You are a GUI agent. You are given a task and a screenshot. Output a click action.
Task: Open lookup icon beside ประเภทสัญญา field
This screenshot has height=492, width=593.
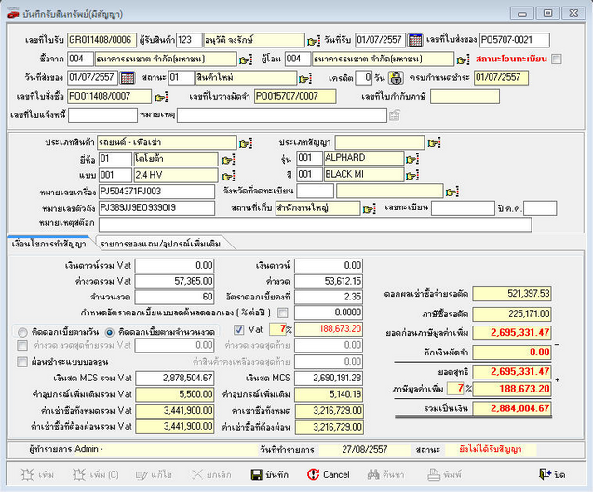(434, 143)
